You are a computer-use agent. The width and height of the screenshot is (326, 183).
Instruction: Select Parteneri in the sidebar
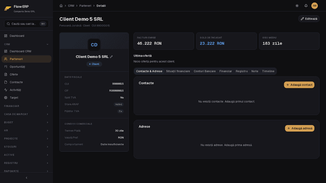pyautogui.click(x=26, y=59)
